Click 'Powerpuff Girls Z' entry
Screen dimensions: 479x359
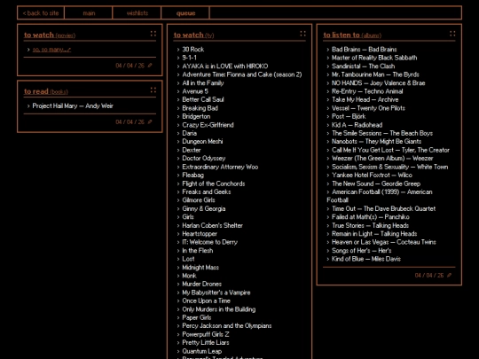(205, 334)
